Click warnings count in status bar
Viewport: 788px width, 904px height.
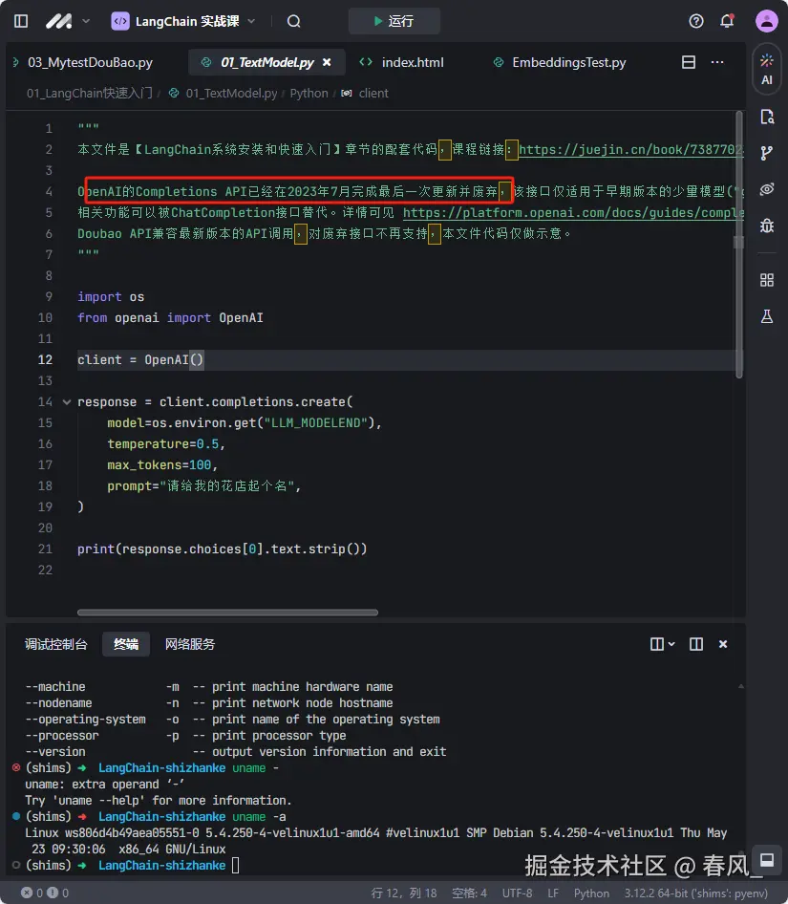pyautogui.click(x=58, y=893)
